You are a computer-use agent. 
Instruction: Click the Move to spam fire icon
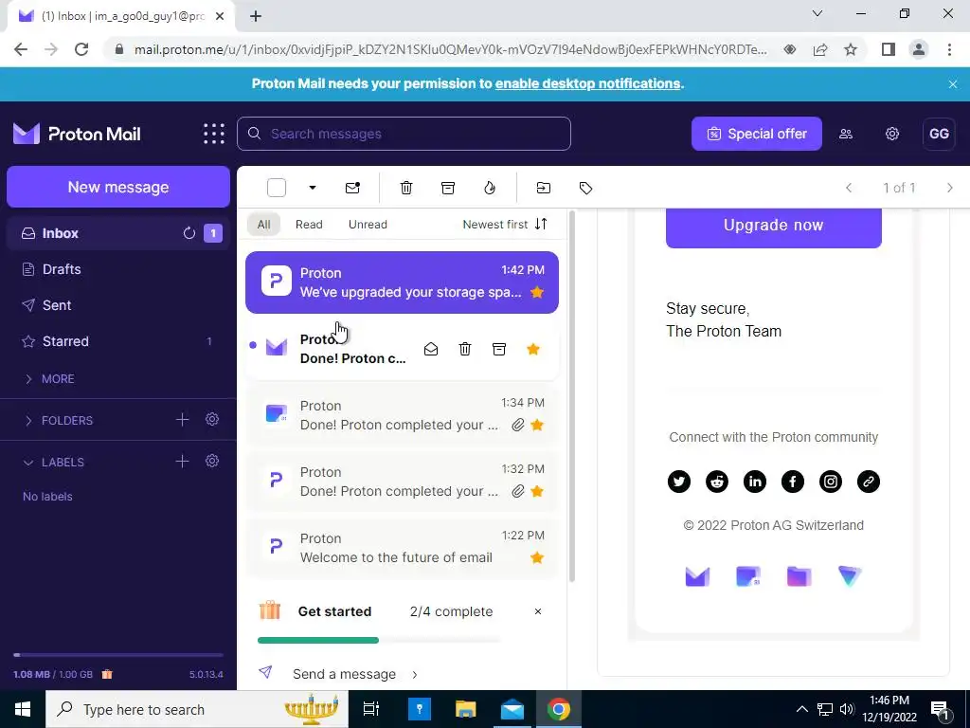click(x=490, y=188)
